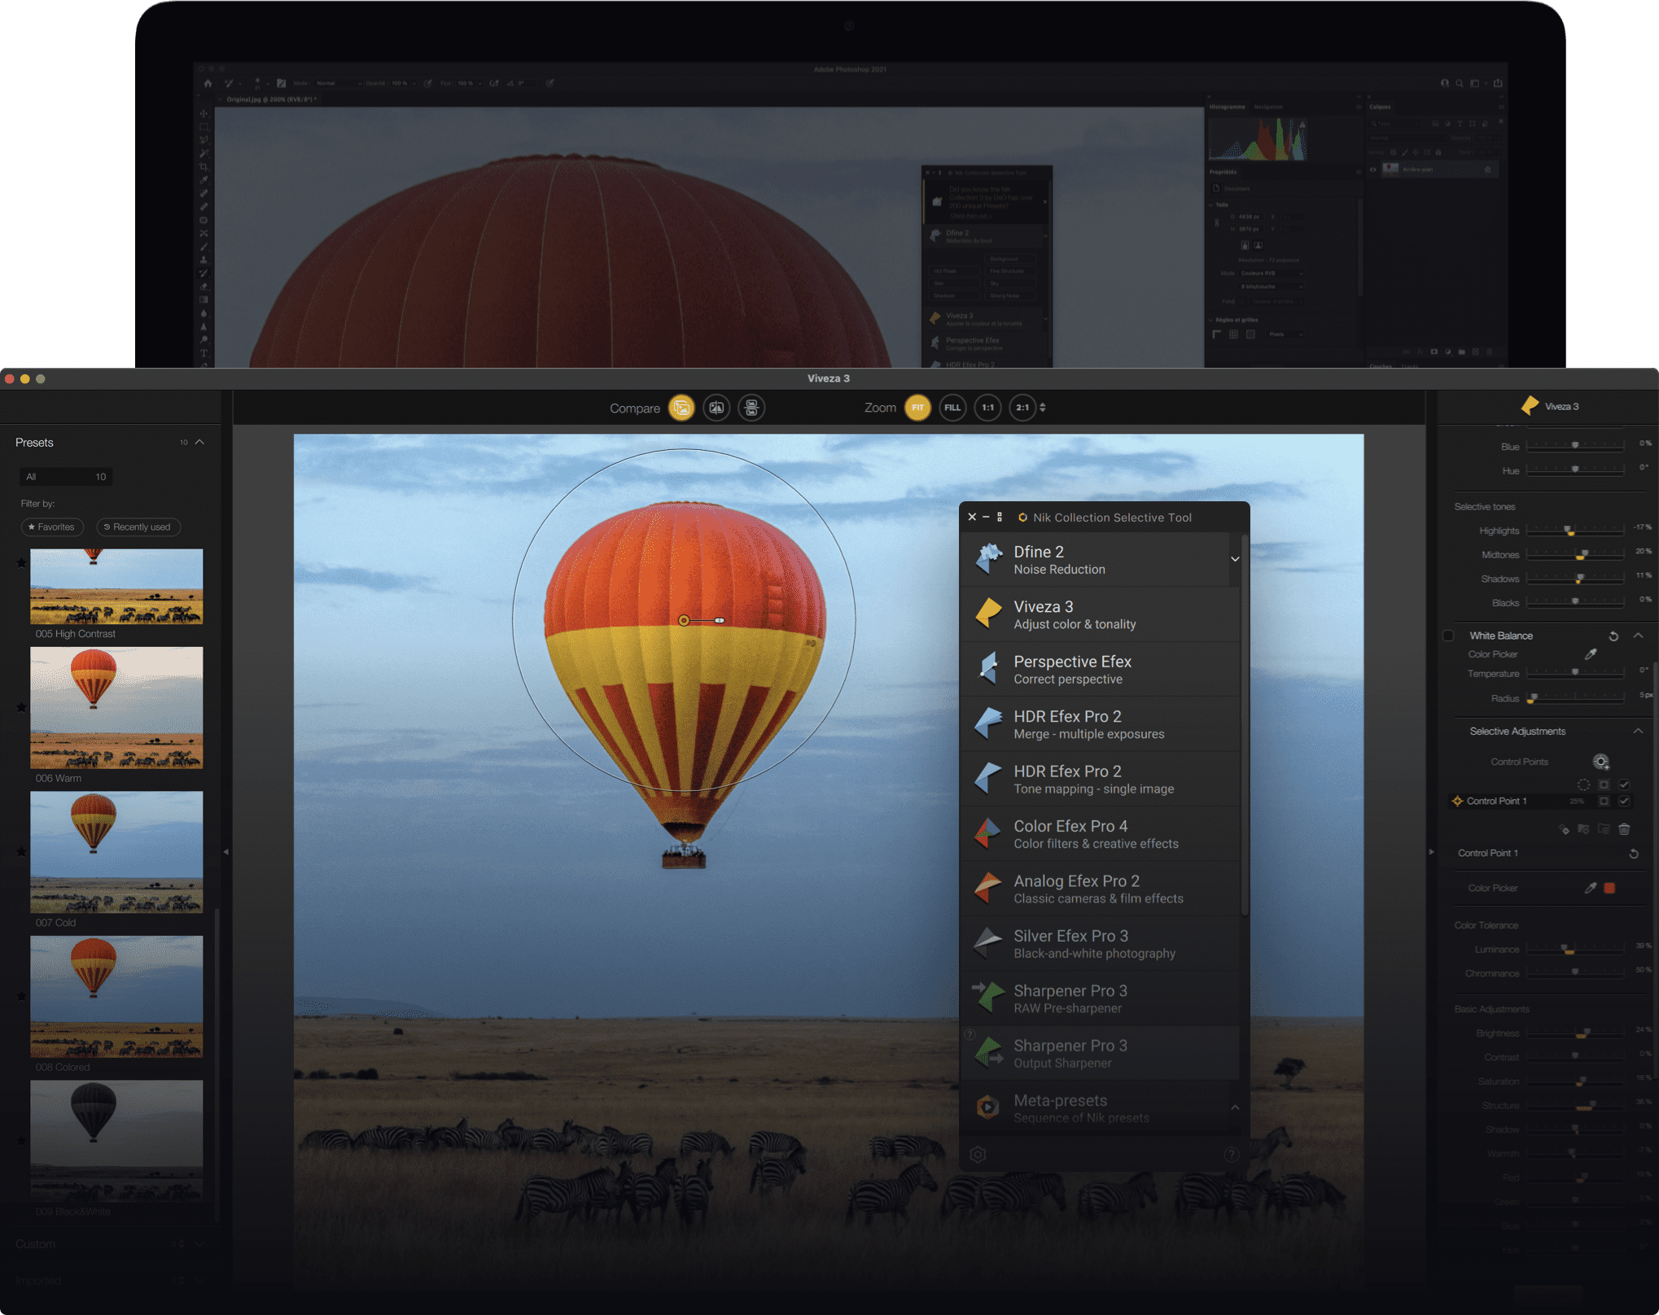
Task: Apply the 006 Warm preset thumbnail
Action: pyautogui.click(x=116, y=707)
